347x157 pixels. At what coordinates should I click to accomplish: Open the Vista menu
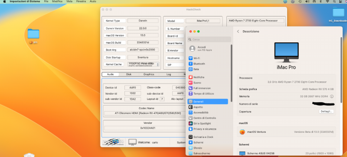point(69,1)
